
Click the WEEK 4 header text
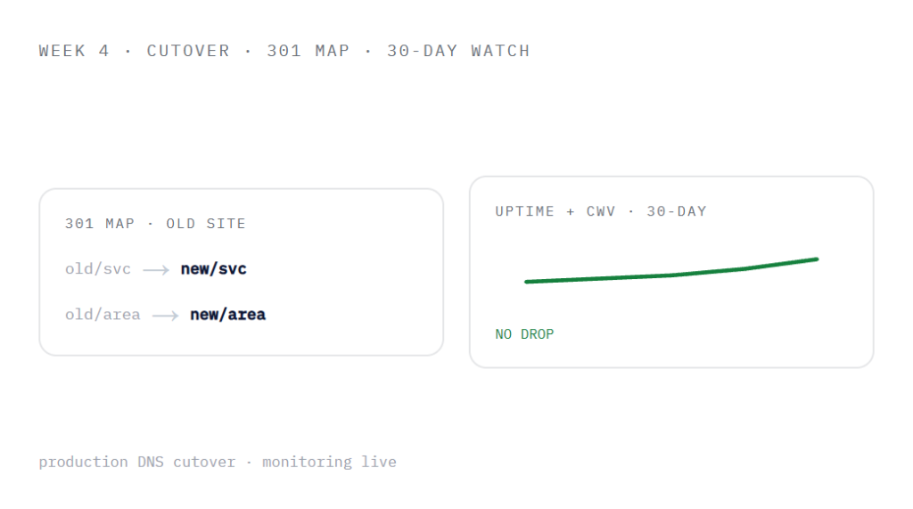[74, 51]
